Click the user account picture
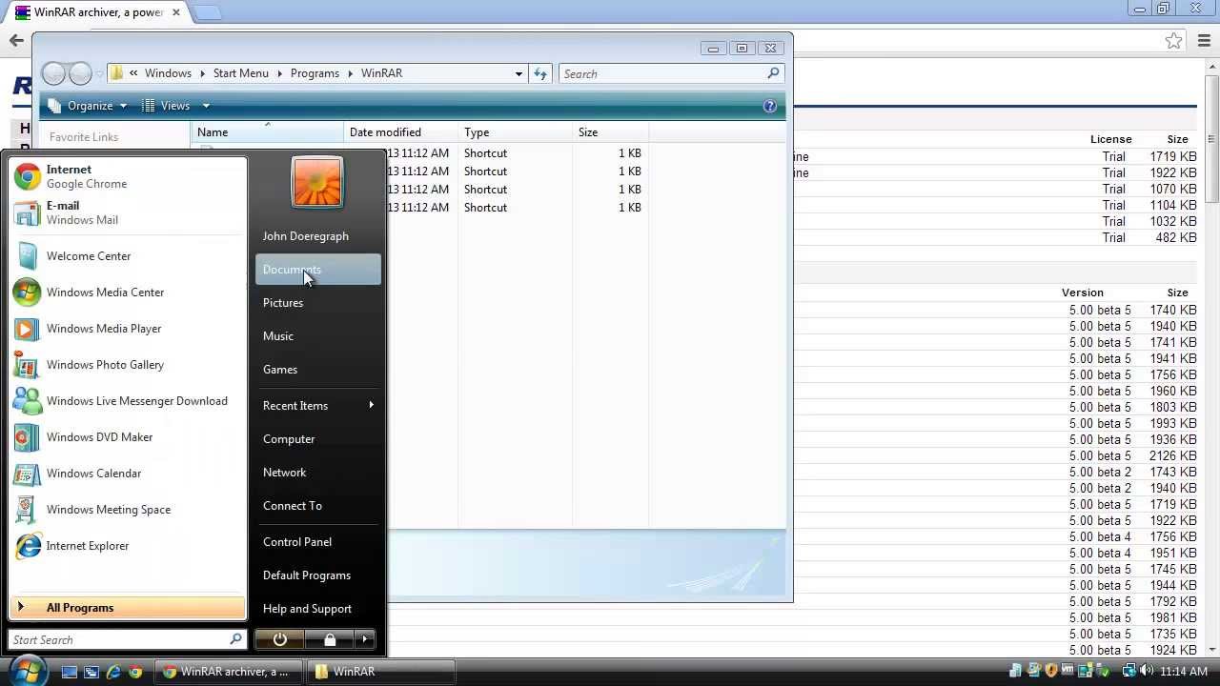The image size is (1220, 686). click(317, 182)
